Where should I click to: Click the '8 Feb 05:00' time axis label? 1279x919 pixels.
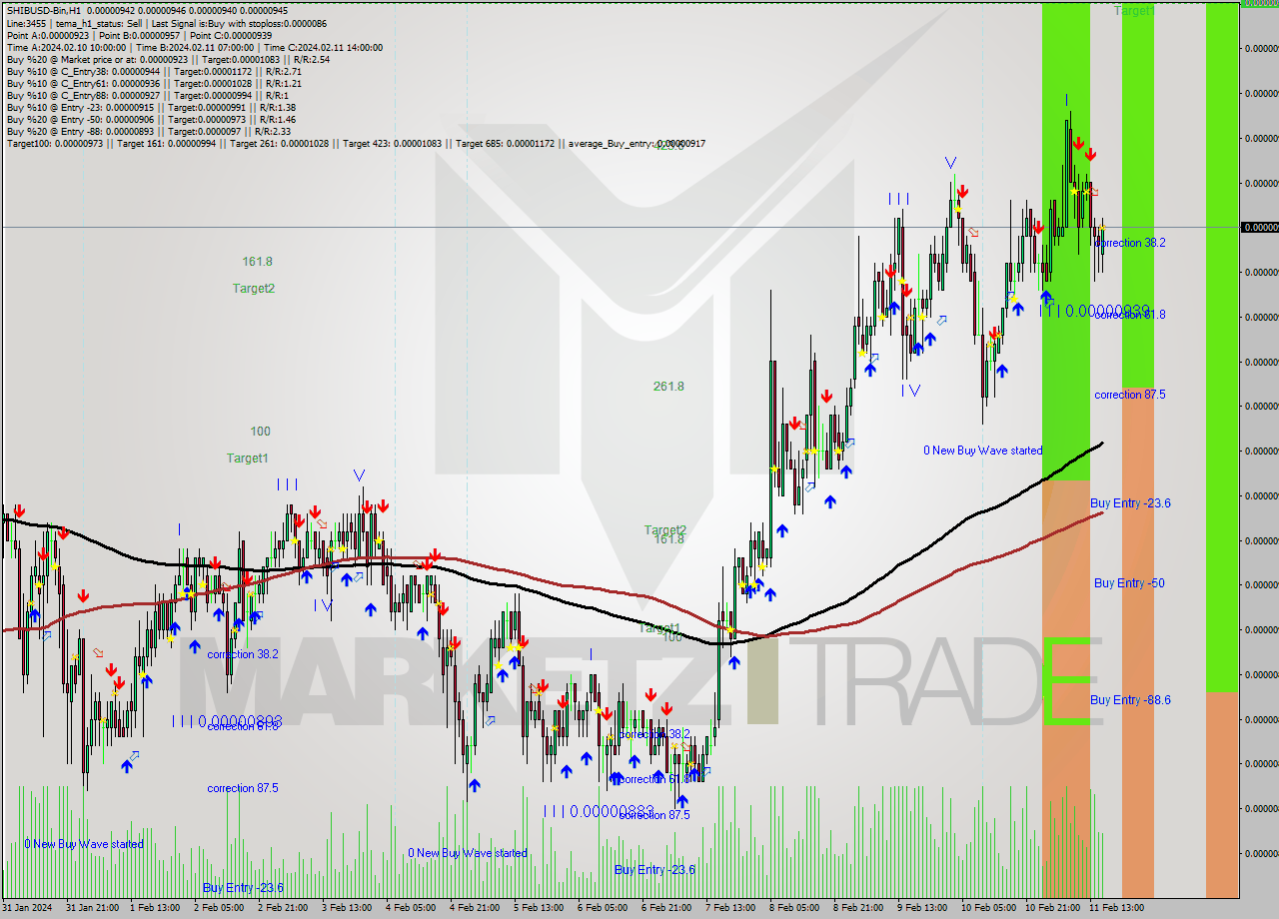794,908
